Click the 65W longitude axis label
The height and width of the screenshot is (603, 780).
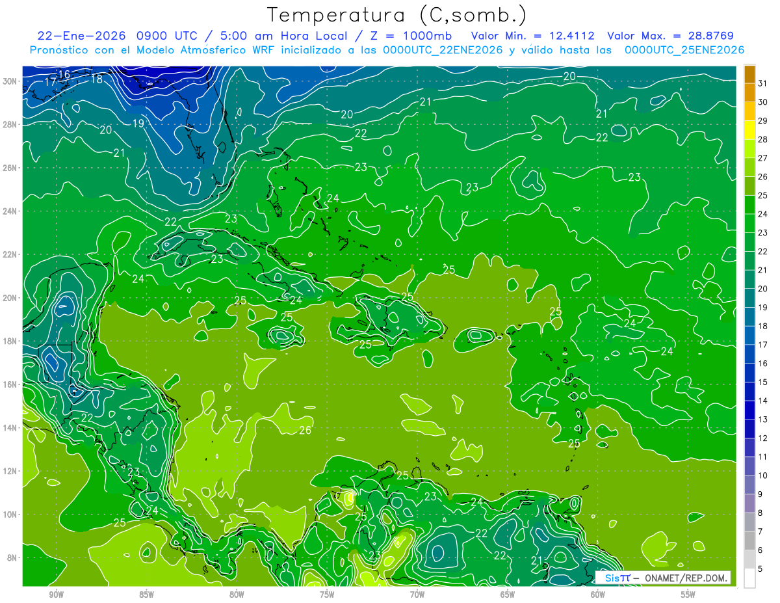point(508,595)
